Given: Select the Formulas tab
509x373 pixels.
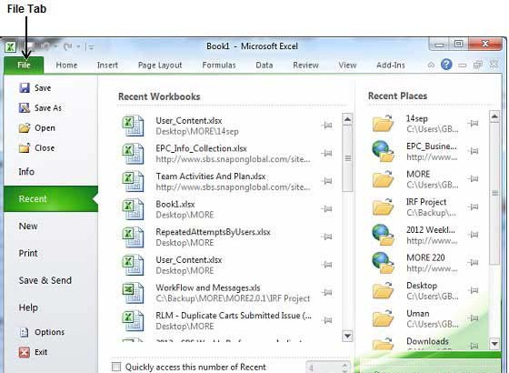Looking at the screenshot, I should click(x=219, y=65).
